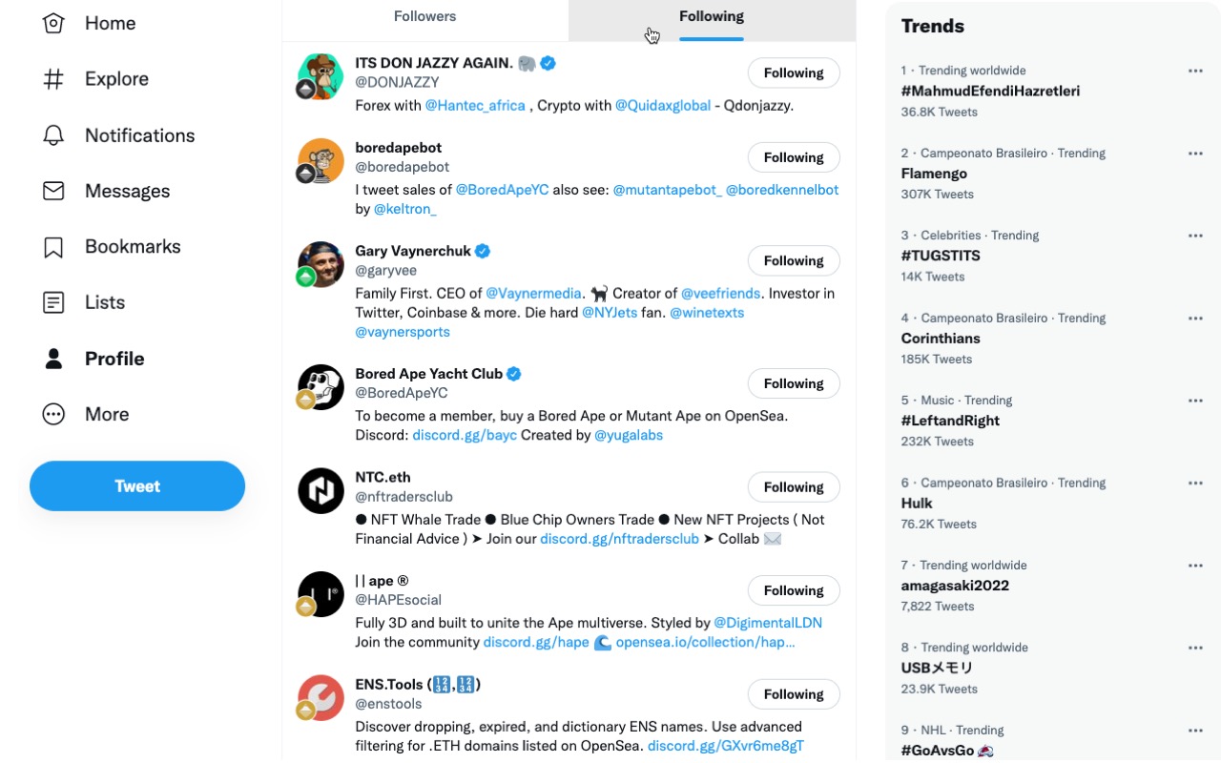Open more options for Flamengo trend
This screenshot has height=763, width=1221.
point(1195,154)
